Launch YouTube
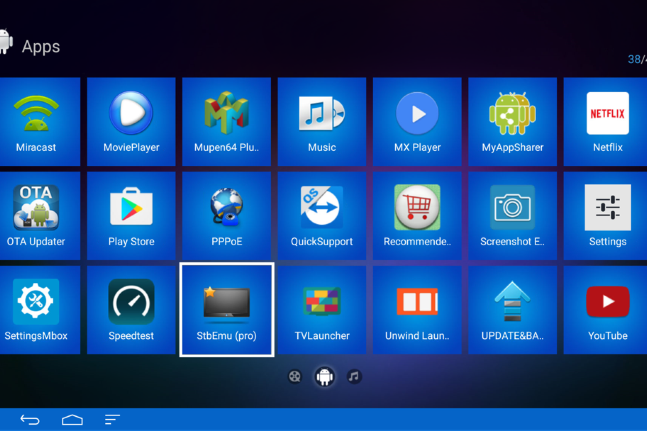The width and height of the screenshot is (647, 431). pos(607,310)
